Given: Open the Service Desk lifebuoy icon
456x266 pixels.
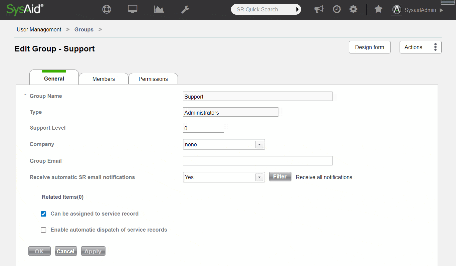Looking at the screenshot, I should tap(106, 9).
